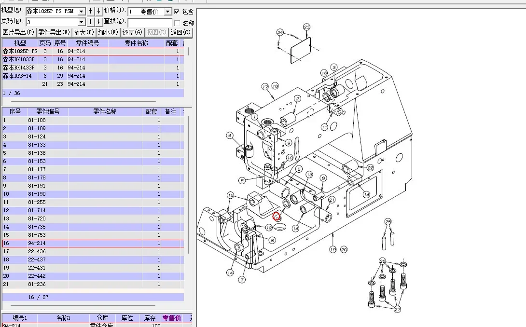Select part row 81-109
Image resolution: width=526 pixels, height=327 pixels.
point(93,128)
